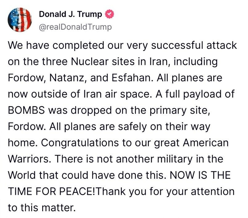Click the word "primary" in the post

[168, 111]
